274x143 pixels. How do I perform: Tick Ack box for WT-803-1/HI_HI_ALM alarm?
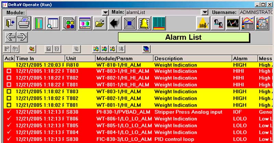pos(9,71)
